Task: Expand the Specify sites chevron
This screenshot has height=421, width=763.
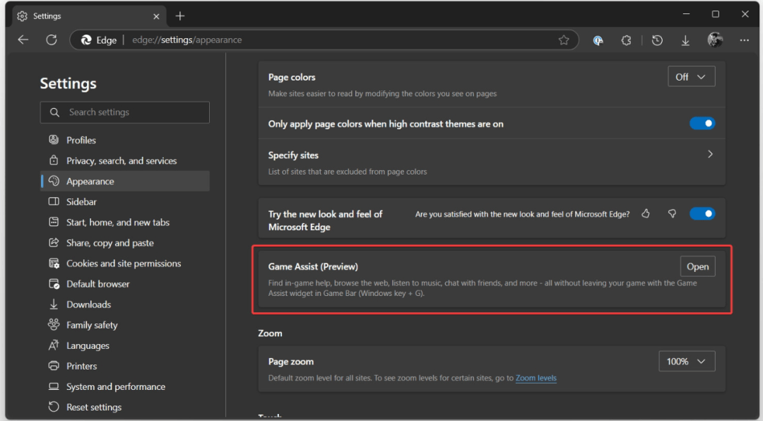Action: tap(710, 154)
